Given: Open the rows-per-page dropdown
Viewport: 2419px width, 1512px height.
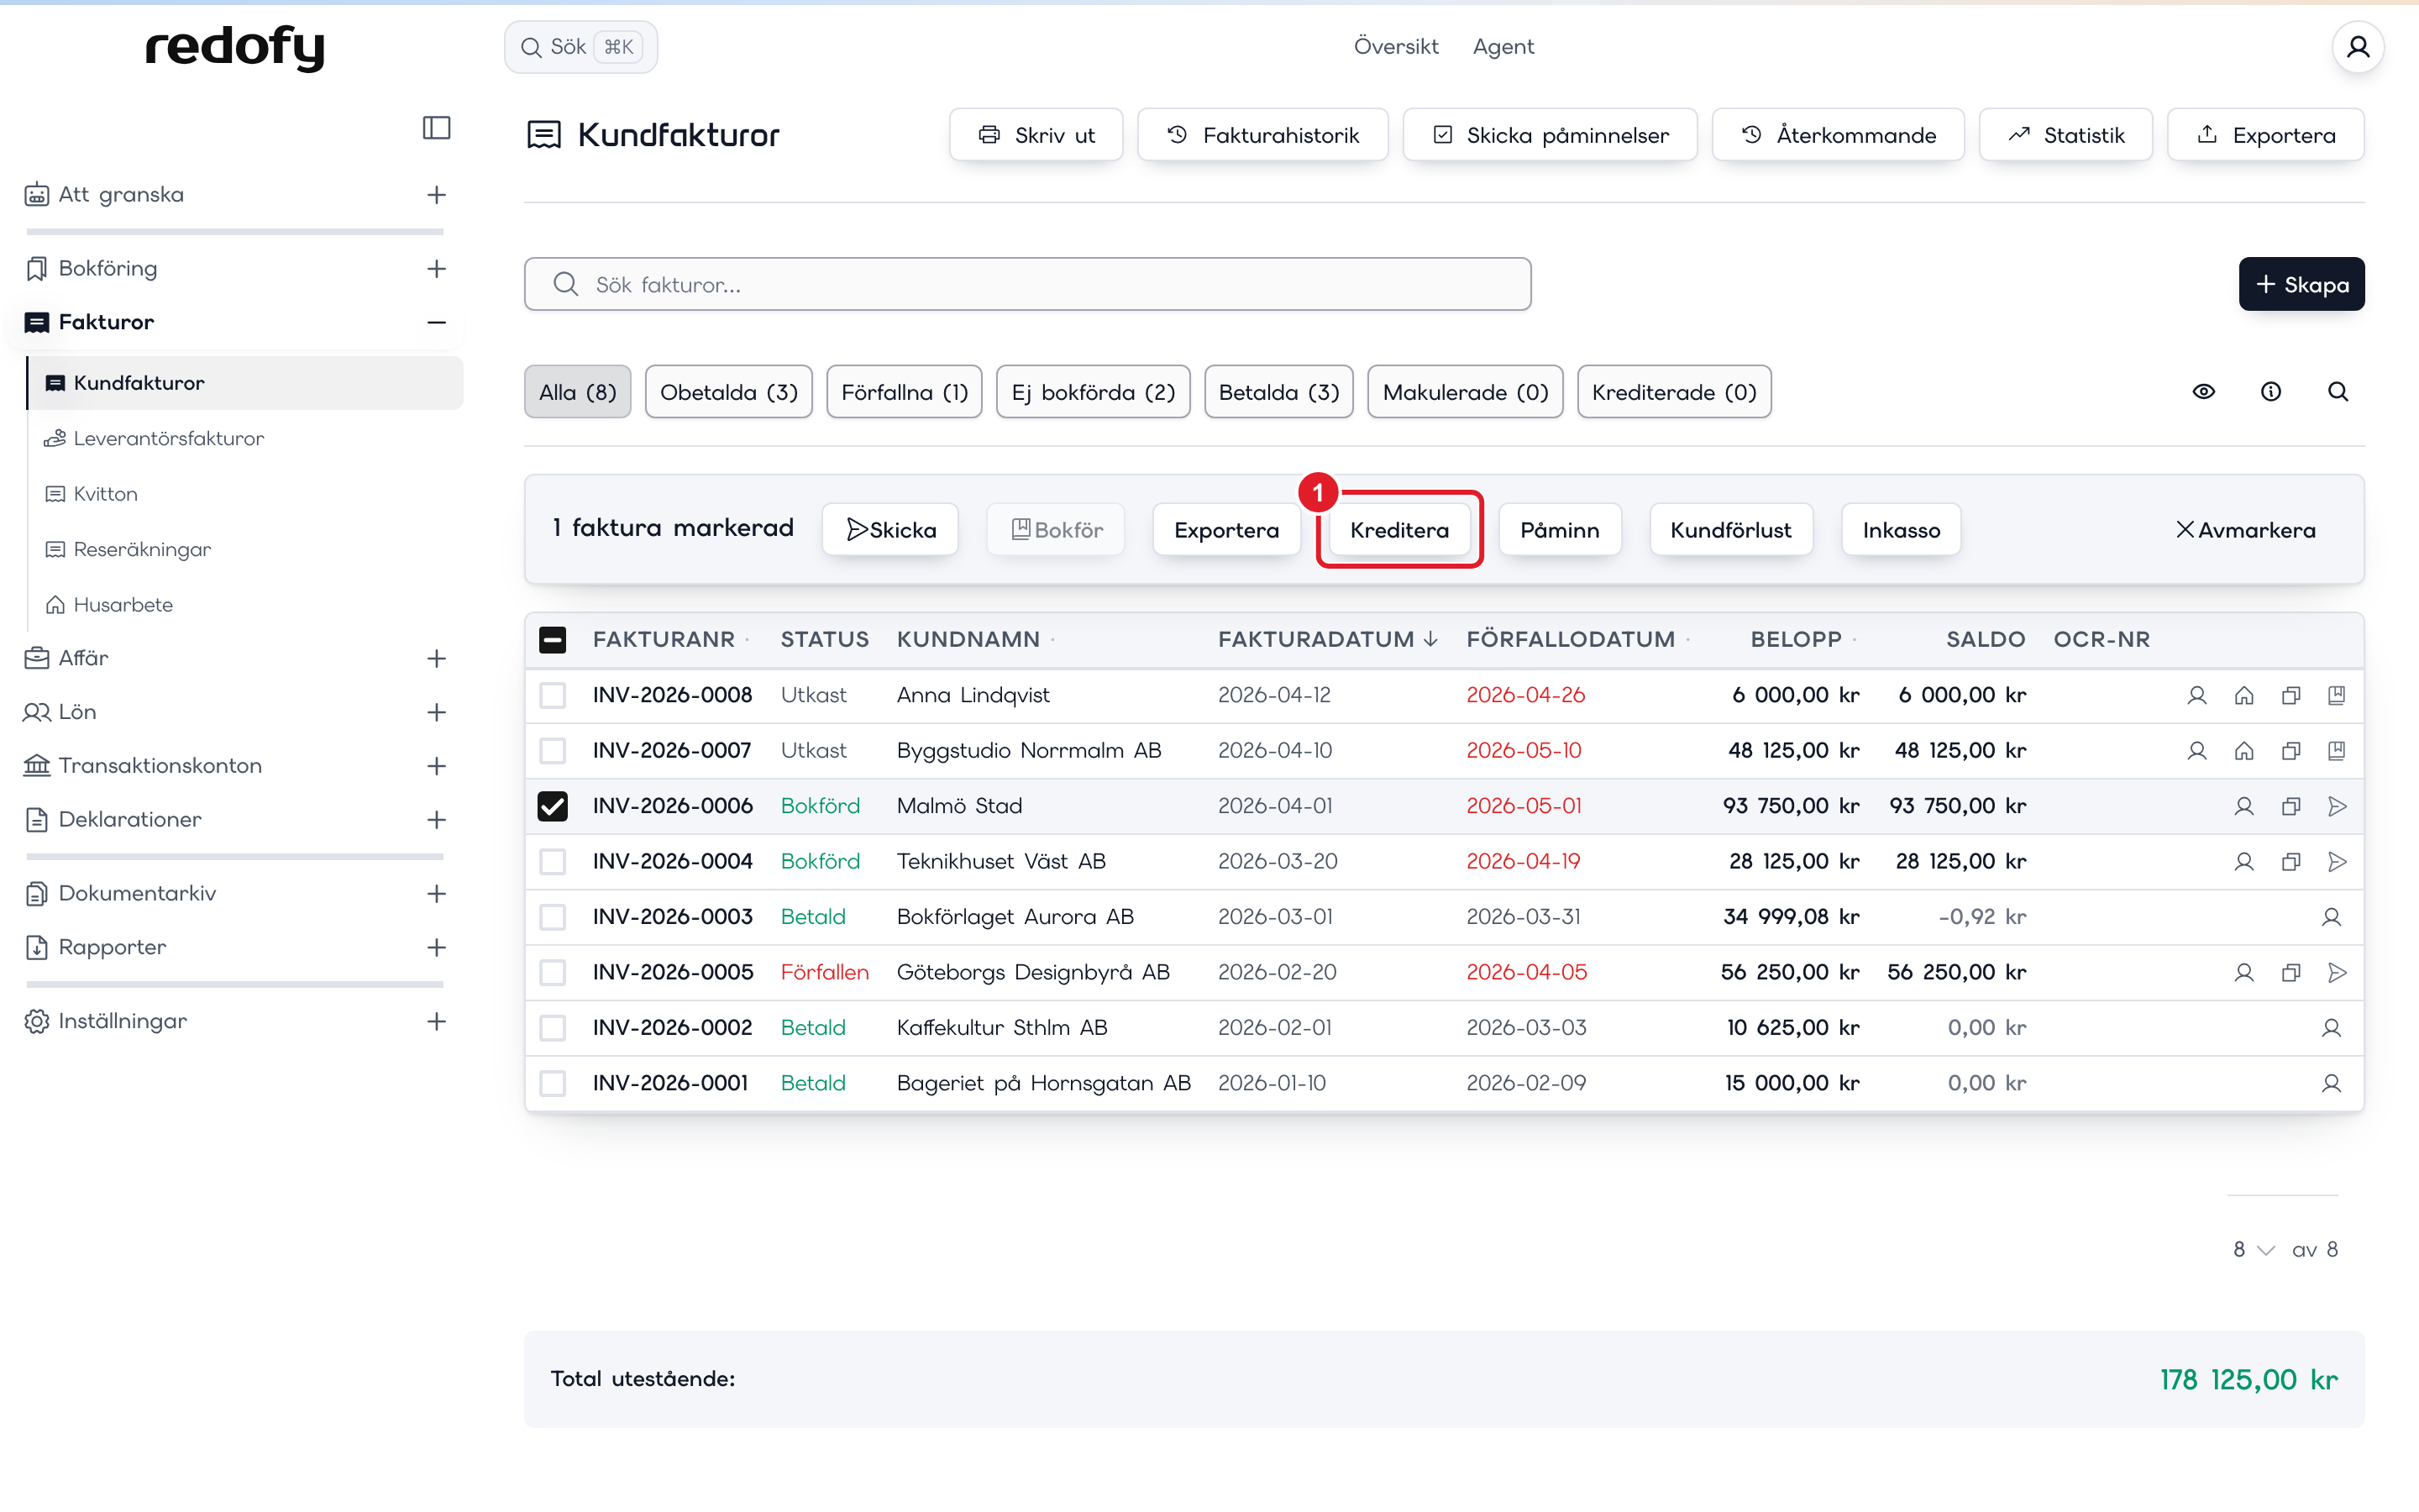Looking at the screenshot, I should click(x=2254, y=1250).
